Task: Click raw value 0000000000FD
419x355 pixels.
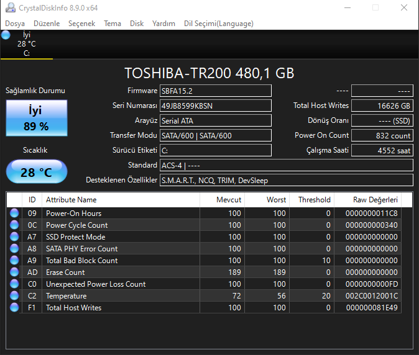Action: [x=371, y=284]
